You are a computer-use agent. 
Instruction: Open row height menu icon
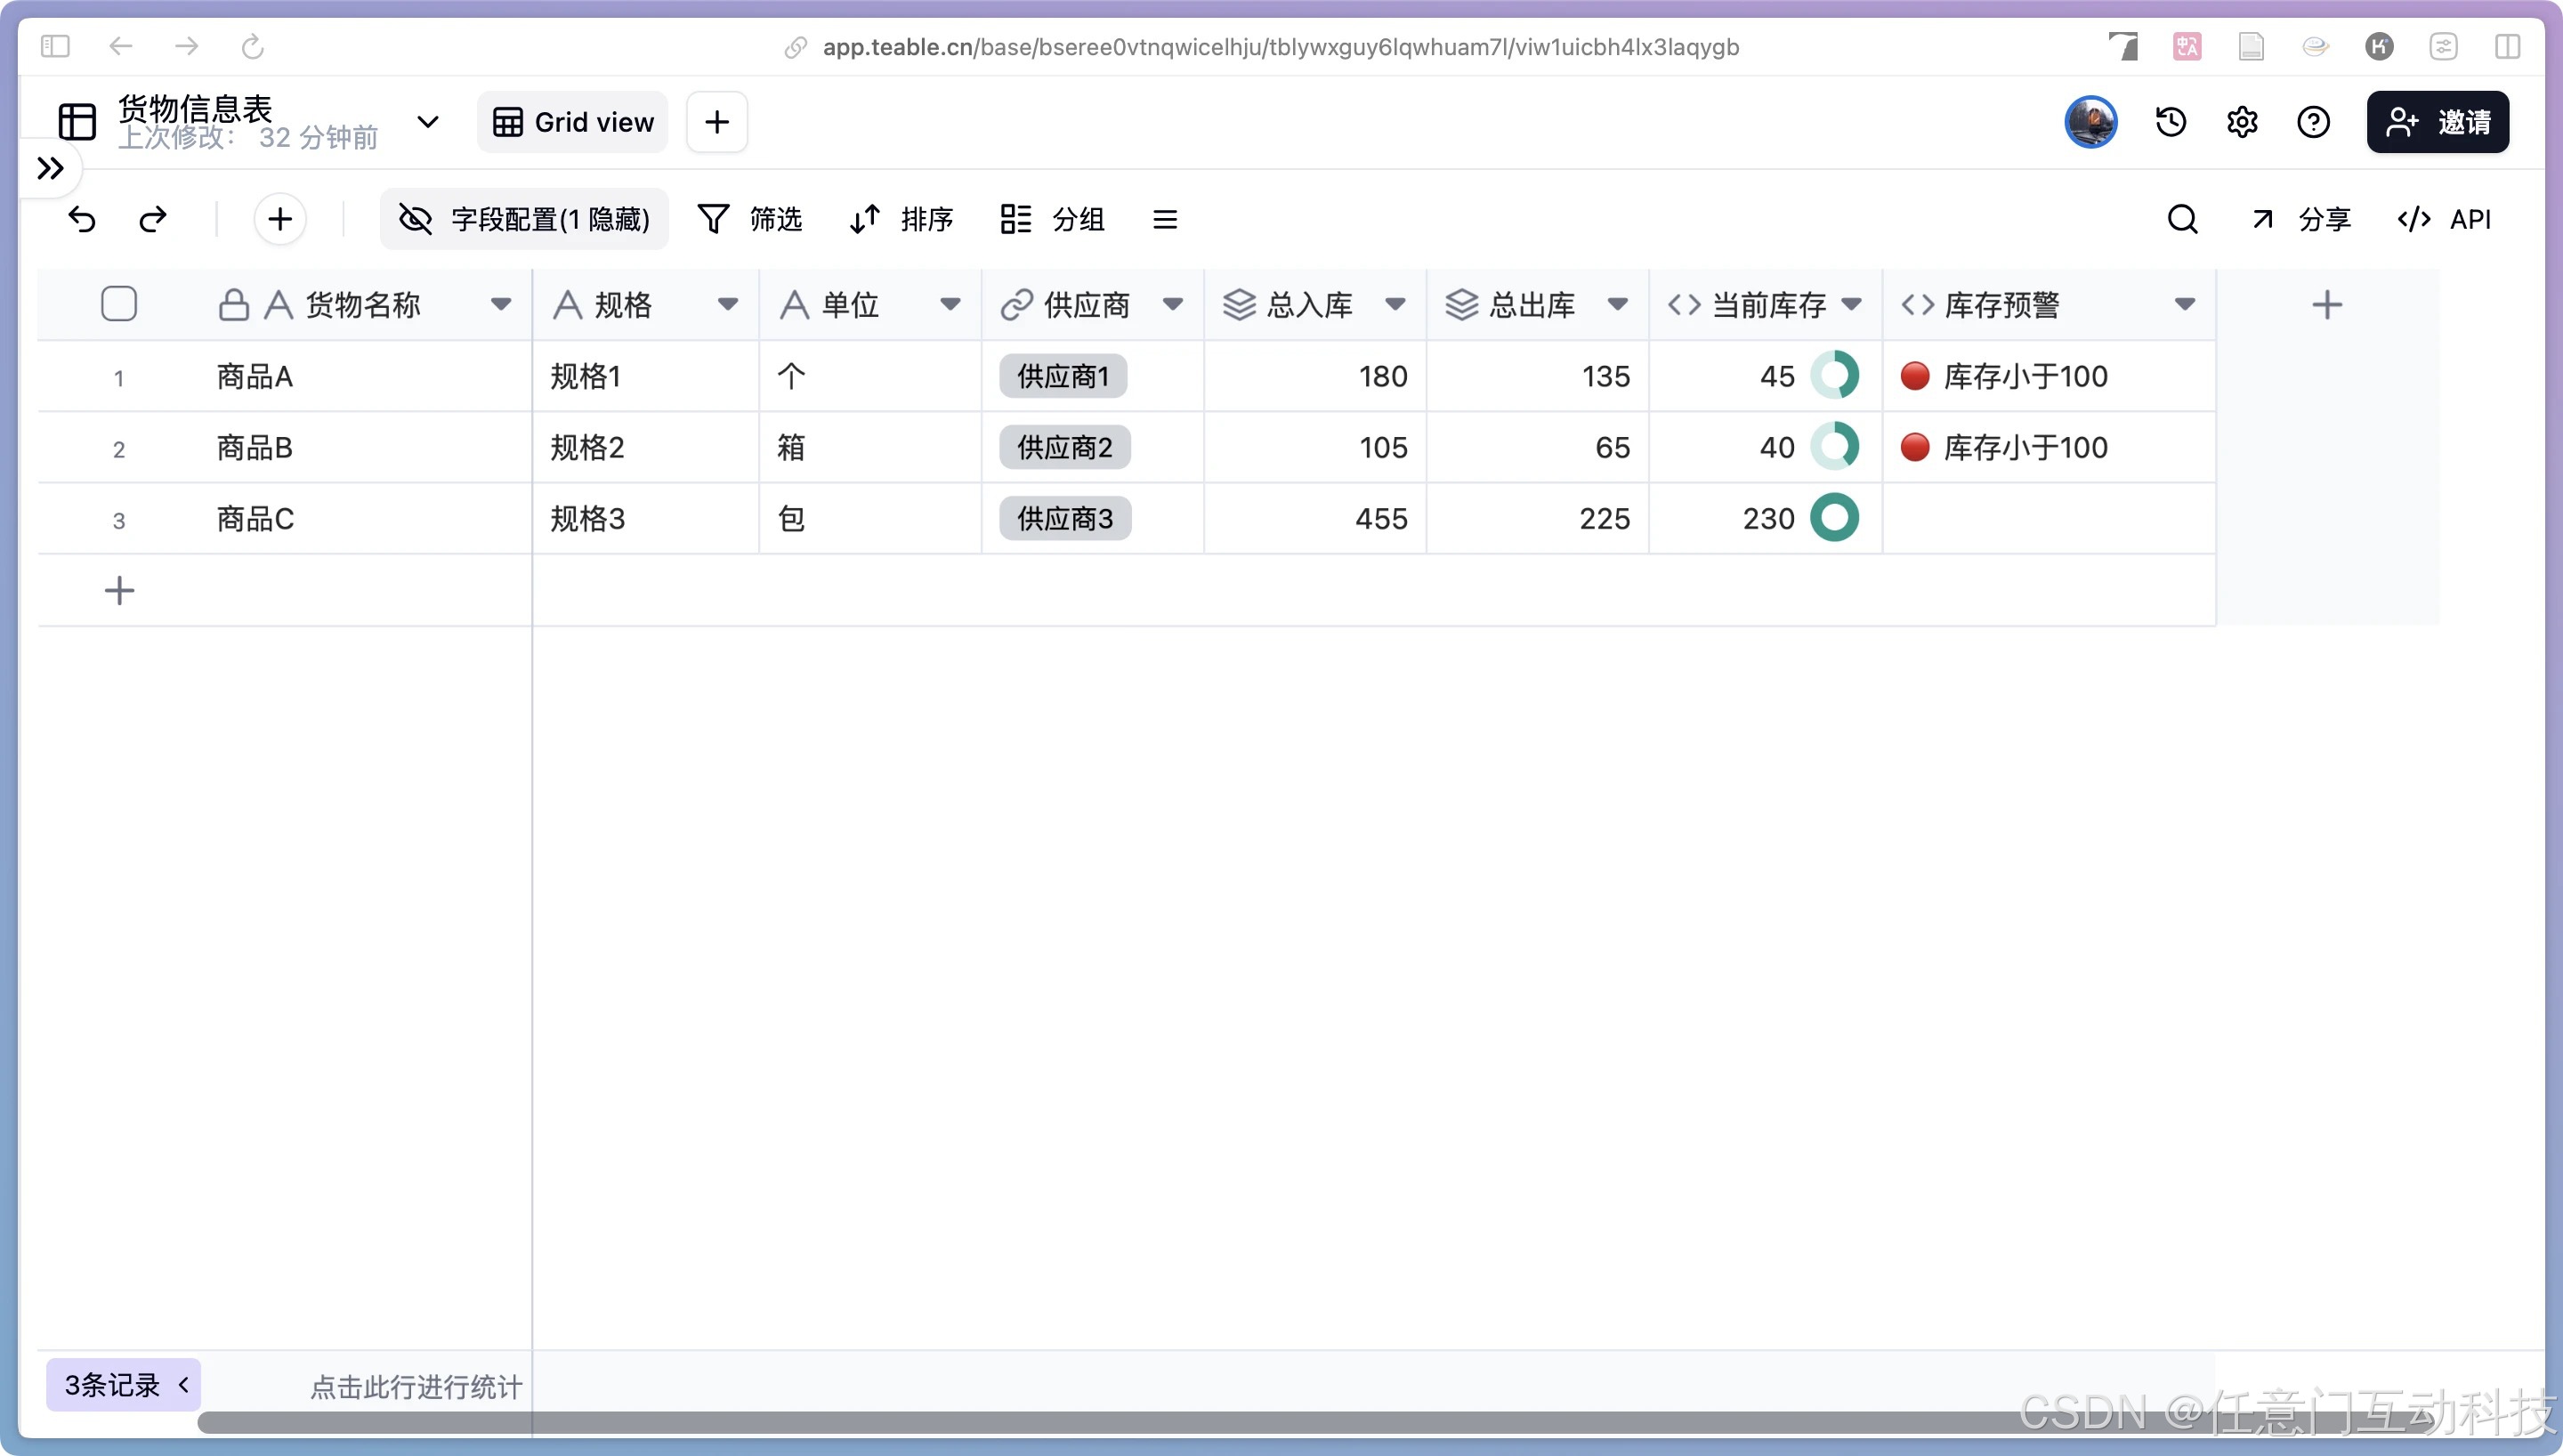1165,219
